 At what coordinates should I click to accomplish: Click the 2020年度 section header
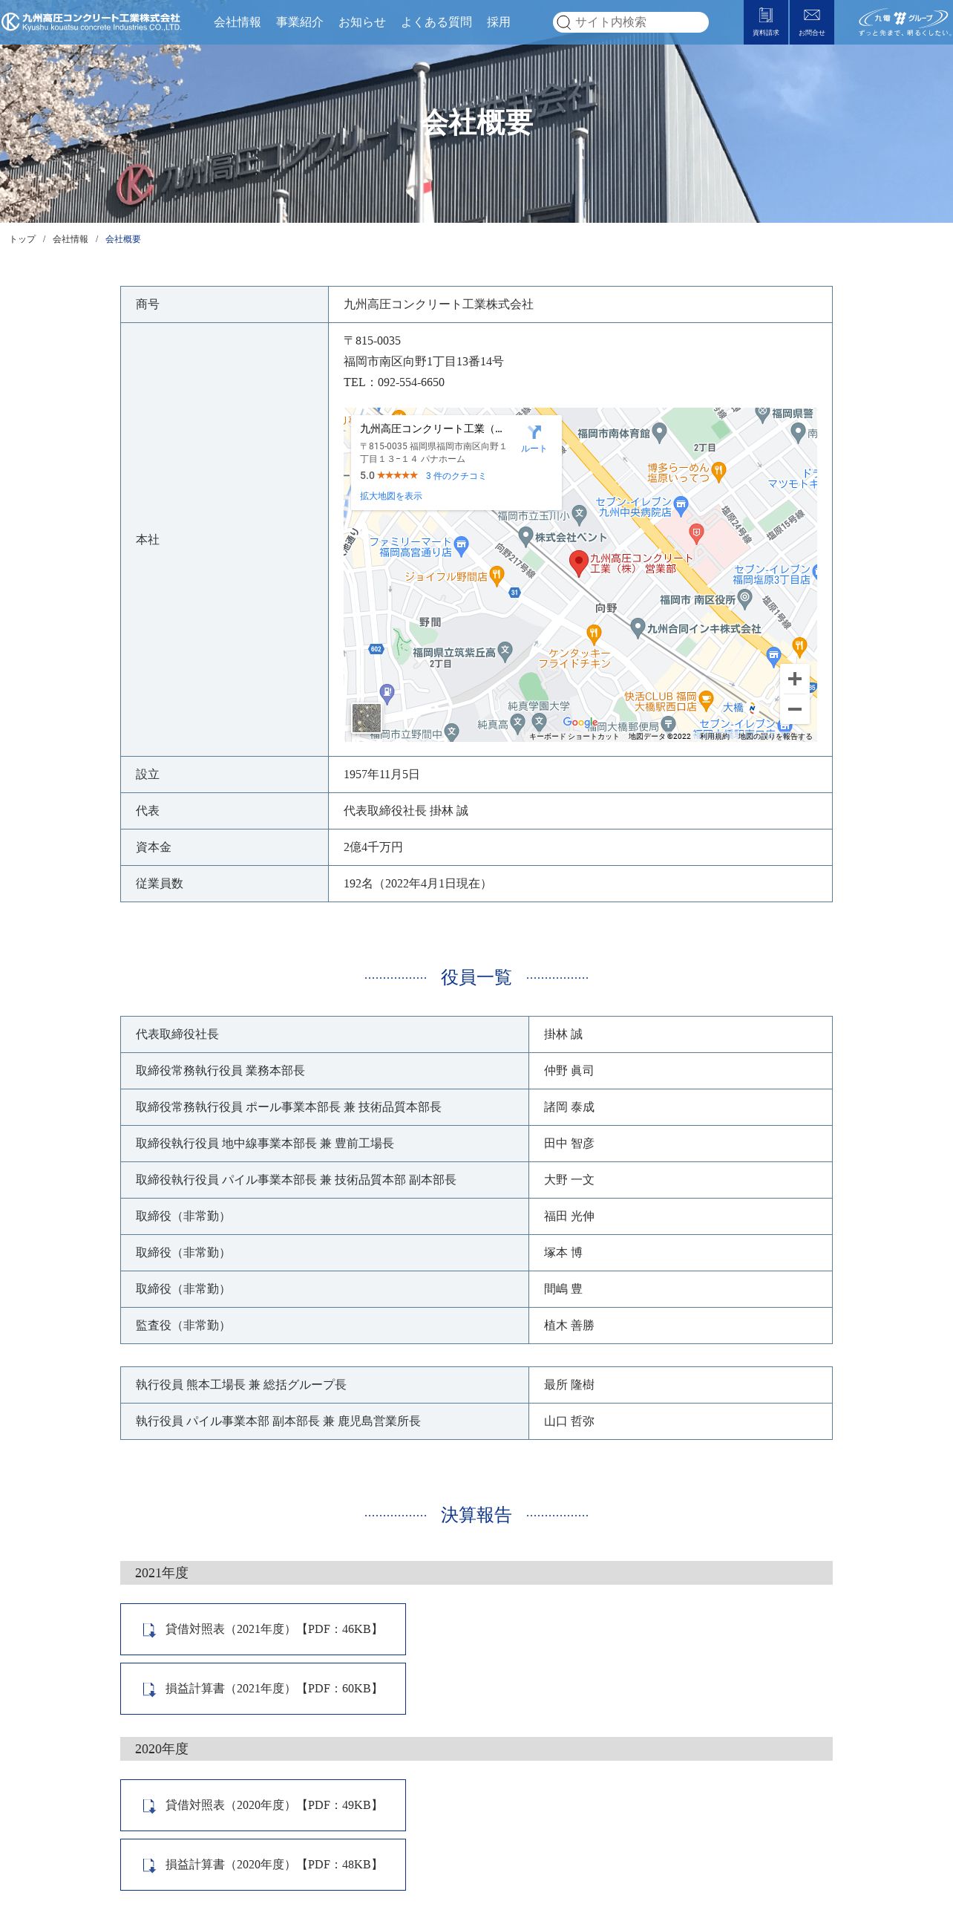(477, 1749)
